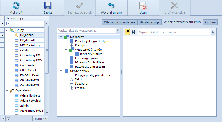The image size is (222, 122).
Task: Click the icon beside CB_MAGAZYN
Action: click(x=17, y=80)
